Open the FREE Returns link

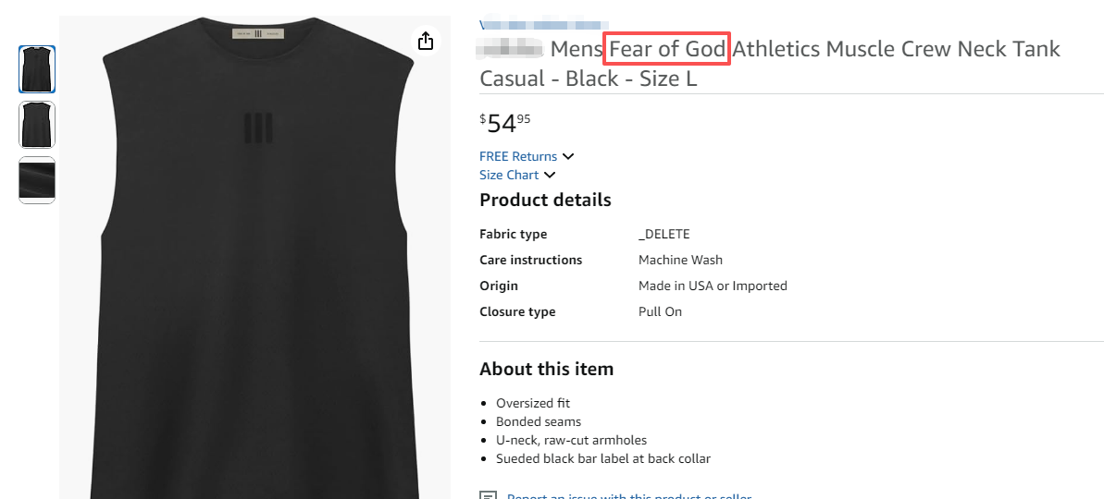(x=518, y=156)
